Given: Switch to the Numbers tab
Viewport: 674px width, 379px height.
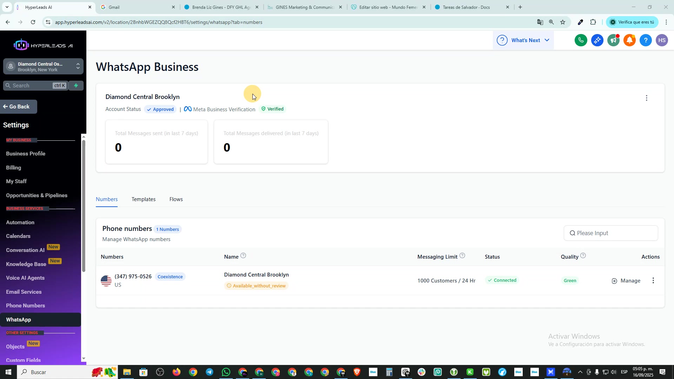Looking at the screenshot, I should pos(107,199).
